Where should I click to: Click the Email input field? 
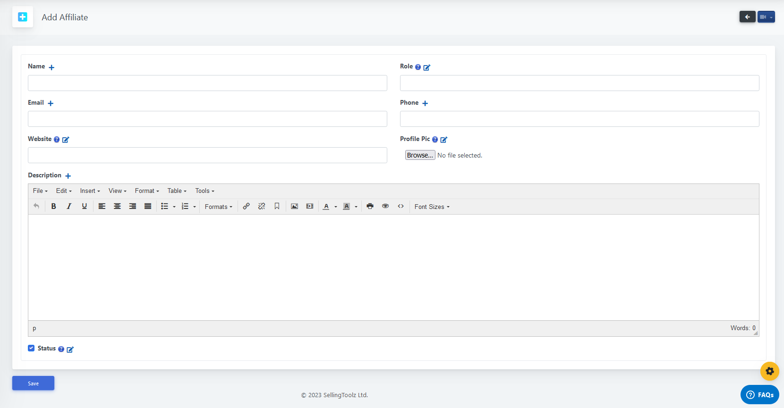(x=207, y=119)
